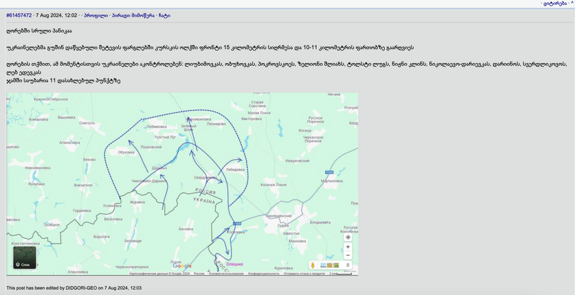Click the Леонидово label on the map
580x295 pixels.
(x=216, y=124)
